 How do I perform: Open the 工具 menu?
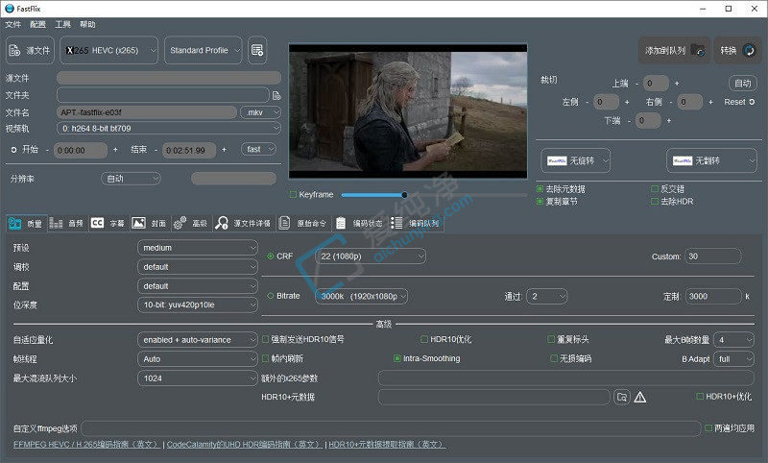62,25
